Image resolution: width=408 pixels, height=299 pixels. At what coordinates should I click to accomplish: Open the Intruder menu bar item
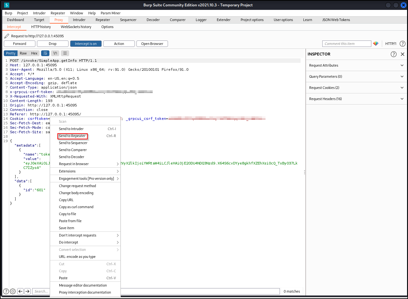(x=40, y=13)
